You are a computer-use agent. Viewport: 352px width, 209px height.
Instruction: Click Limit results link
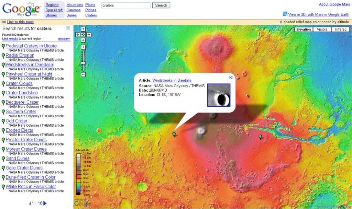click(x=10, y=38)
